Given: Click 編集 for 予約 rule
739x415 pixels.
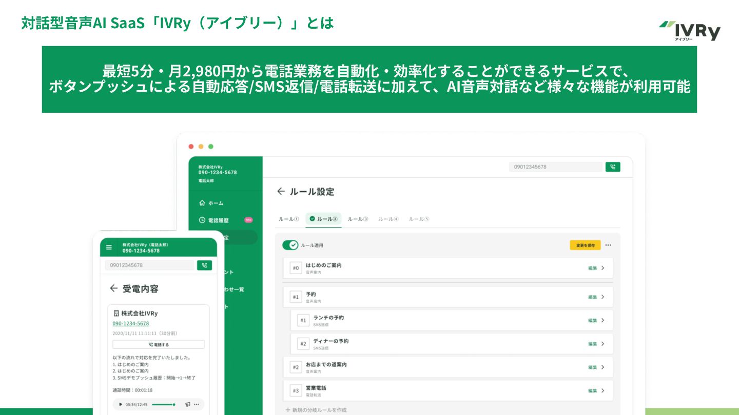Looking at the screenshot, I should pyautogui.click(x=593, y=297).
